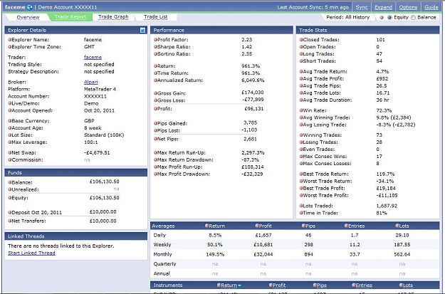Click the info bullet next to Averages Lots header
The image size is (445, 294).
point(397,226)
